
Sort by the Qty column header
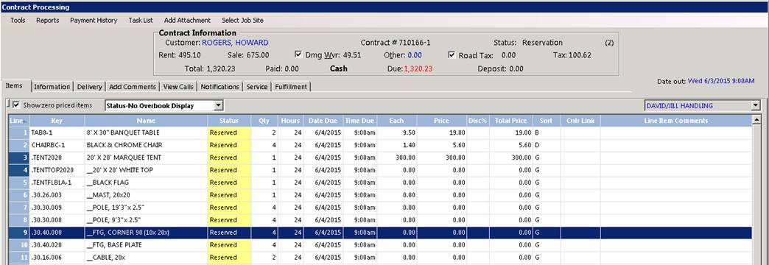pyautogui.click(x=264, y=121)
